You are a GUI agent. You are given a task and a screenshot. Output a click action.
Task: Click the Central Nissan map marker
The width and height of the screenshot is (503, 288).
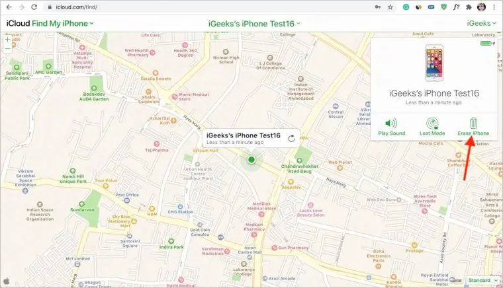336,106
